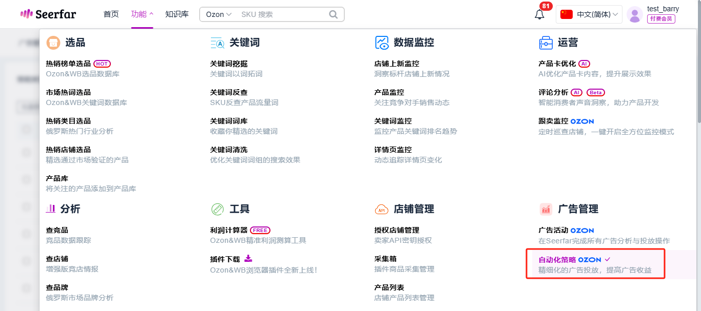701x311 pixels.
Task: Collapse the 功能 menu
Action: [x=142, y=14]
